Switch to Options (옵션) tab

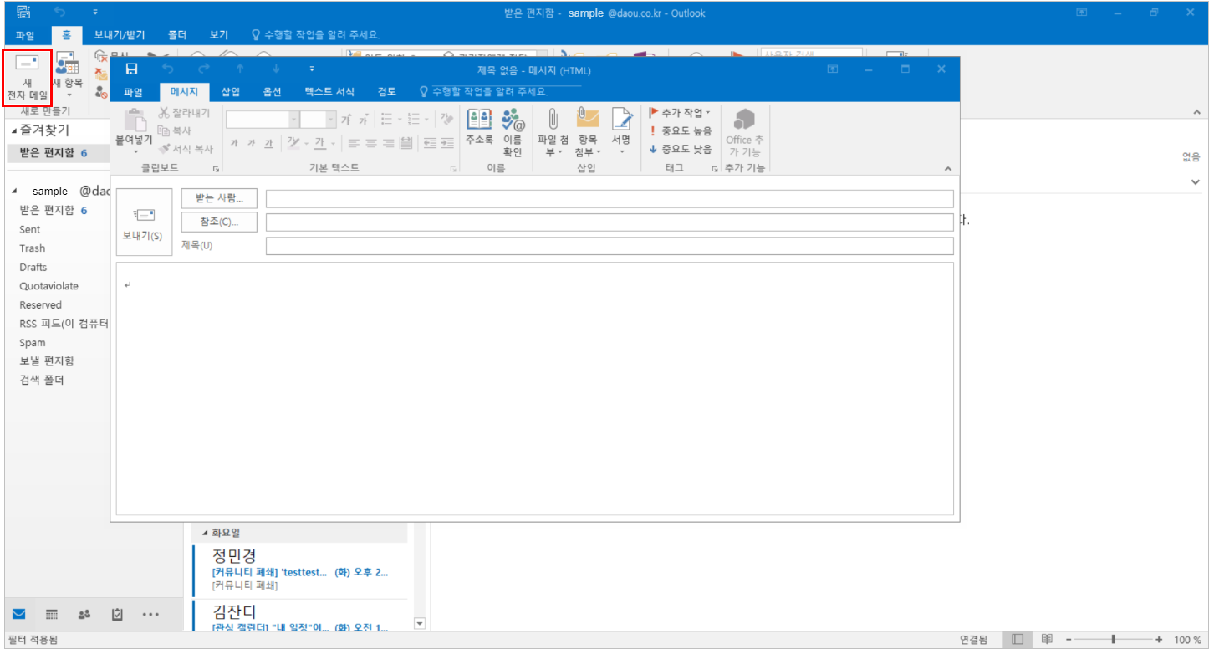point(272,91)
